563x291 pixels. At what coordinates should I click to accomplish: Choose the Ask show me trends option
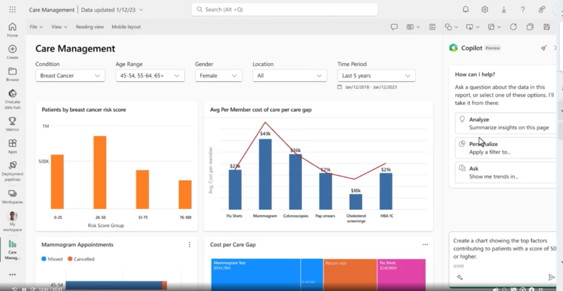pos(505,172)
